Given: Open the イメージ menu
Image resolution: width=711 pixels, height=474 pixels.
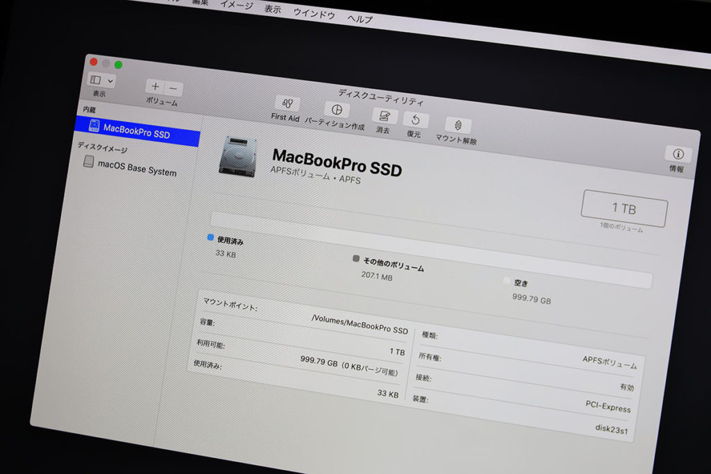Looking at the screenshot, I should click(x=236, y=5).
